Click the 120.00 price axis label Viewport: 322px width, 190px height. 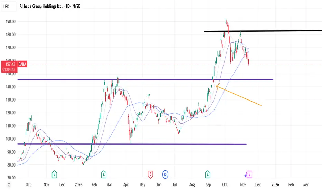pos(11,113)
